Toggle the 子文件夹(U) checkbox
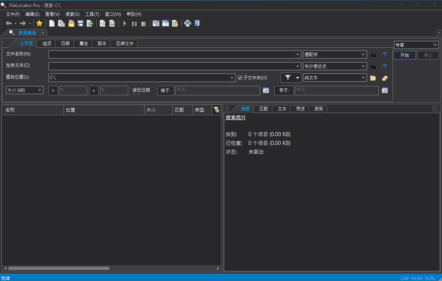The image size is (442, 281). pyautogui.click(x=240, y=78)
